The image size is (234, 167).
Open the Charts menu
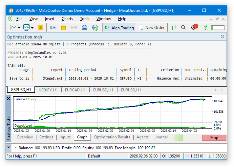pyautogui.click(x=67, y=19)
